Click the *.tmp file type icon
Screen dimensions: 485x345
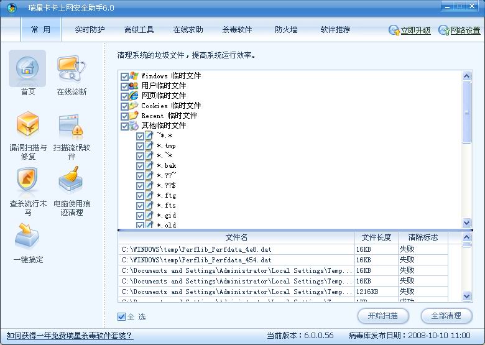(x=149, y=145)
